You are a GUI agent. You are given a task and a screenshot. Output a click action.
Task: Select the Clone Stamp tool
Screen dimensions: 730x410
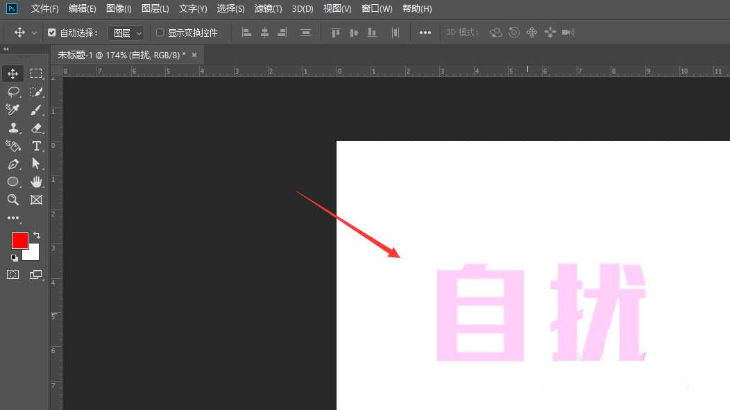point(14,128)
